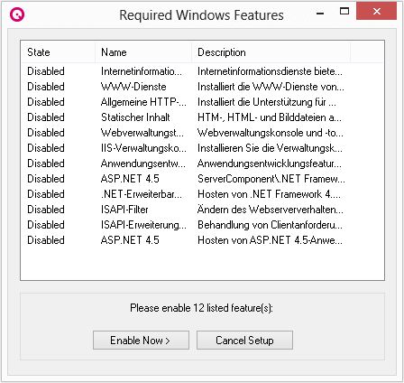Click description 'ServerComponent\.NET Framew...'
This screenshot has height=383, width=404.
coord(271,179)
